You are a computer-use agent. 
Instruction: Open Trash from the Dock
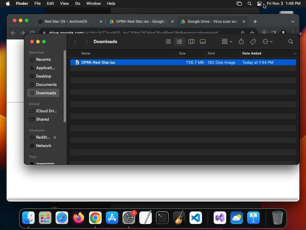click(278, 218)
